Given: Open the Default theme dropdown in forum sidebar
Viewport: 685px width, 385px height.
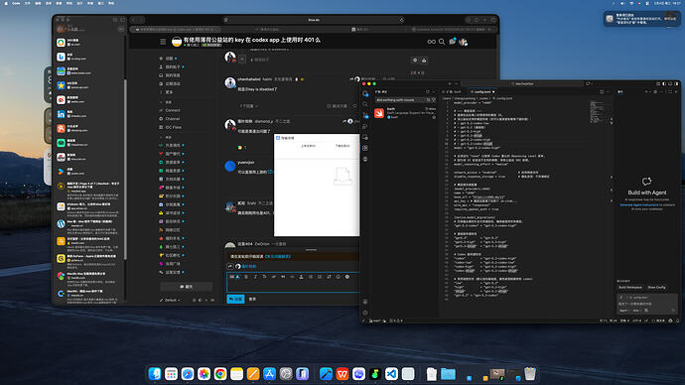Looking at the screenshot, I should point(170,301).
